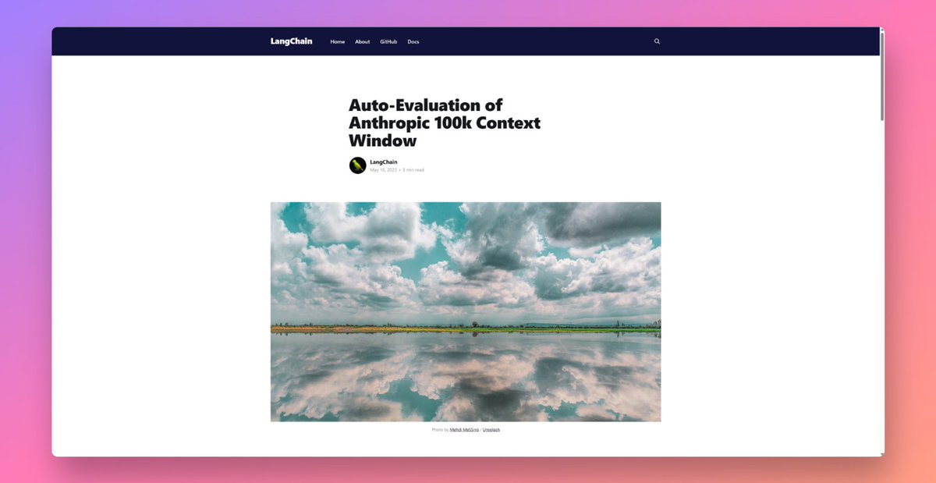The image size is (936, 483).
Task: Click the 'May 16, 2023' date text
Action: click(x=383, y=170)
